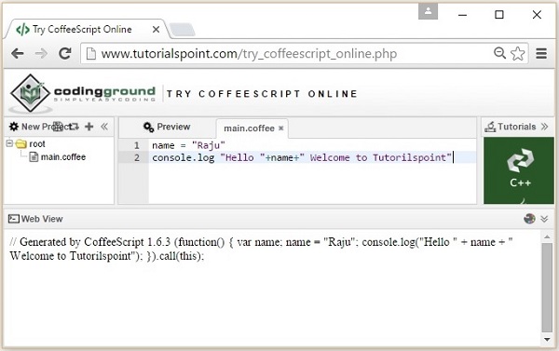Click the Web View scrollbar down arrow

pos(547,340)
